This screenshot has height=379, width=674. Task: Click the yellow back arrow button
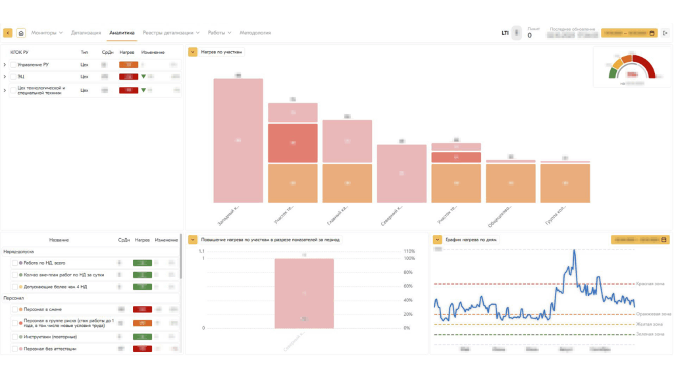[8, 33]
